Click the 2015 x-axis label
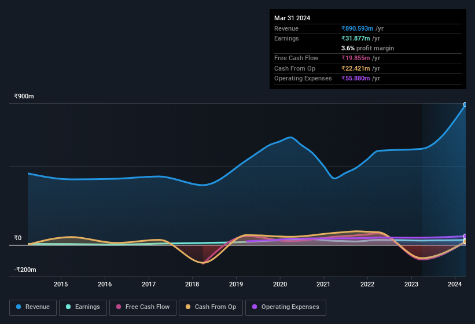 [61, 284]
